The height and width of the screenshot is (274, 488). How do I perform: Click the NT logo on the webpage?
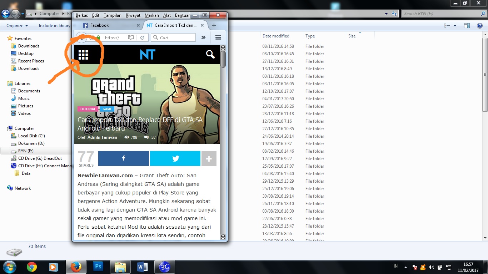(x=148, y=54)
